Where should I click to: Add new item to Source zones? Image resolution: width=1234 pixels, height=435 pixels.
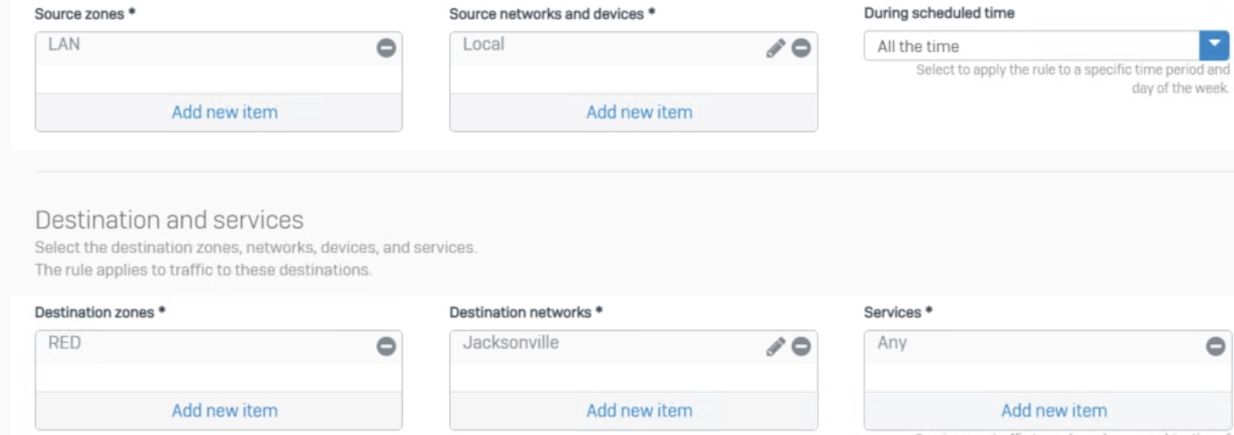(225, 111)
